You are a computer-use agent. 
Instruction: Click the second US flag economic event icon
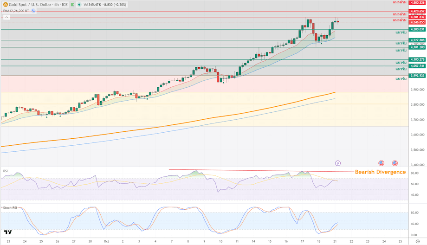click(x=395, y=163)
